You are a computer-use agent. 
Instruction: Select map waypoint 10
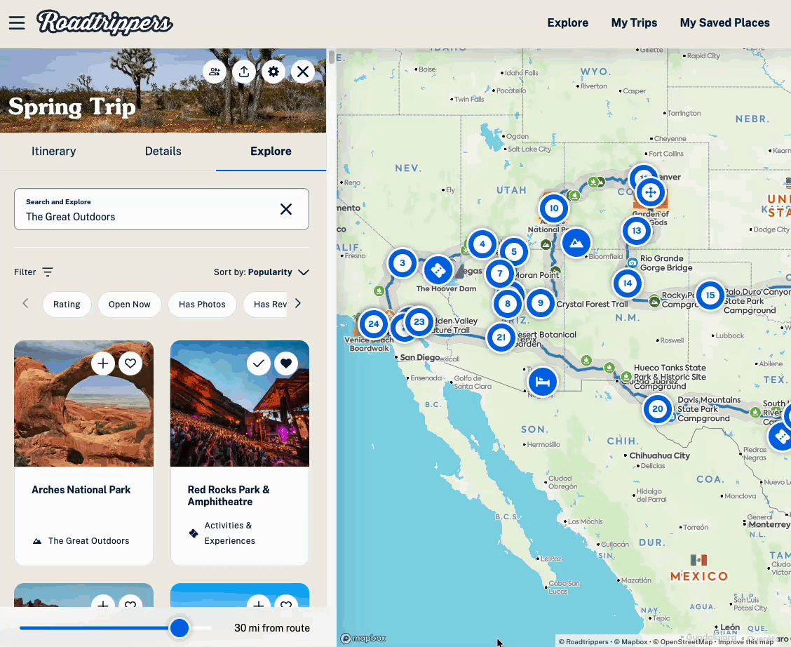click(x=554, y=208)
